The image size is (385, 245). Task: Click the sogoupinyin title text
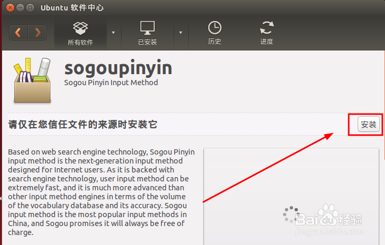point(118,68)
